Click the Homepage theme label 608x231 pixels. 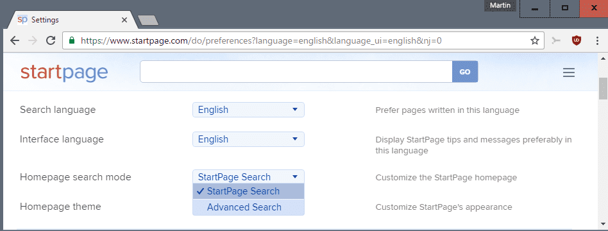(x=60, y=207)
